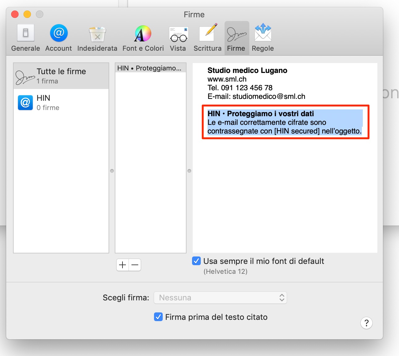The height and width of the screenshot is (356, 399).
Task: Click the Tel. 091 123 456 78 line
Action: (x=240, y=88)
